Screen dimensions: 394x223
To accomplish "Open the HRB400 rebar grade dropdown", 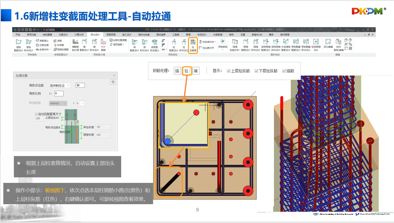I will point(58,103).
